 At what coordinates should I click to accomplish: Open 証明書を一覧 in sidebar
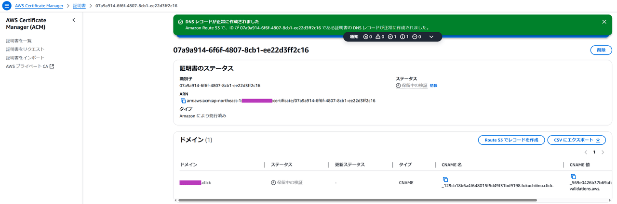(x=19, y=41)
